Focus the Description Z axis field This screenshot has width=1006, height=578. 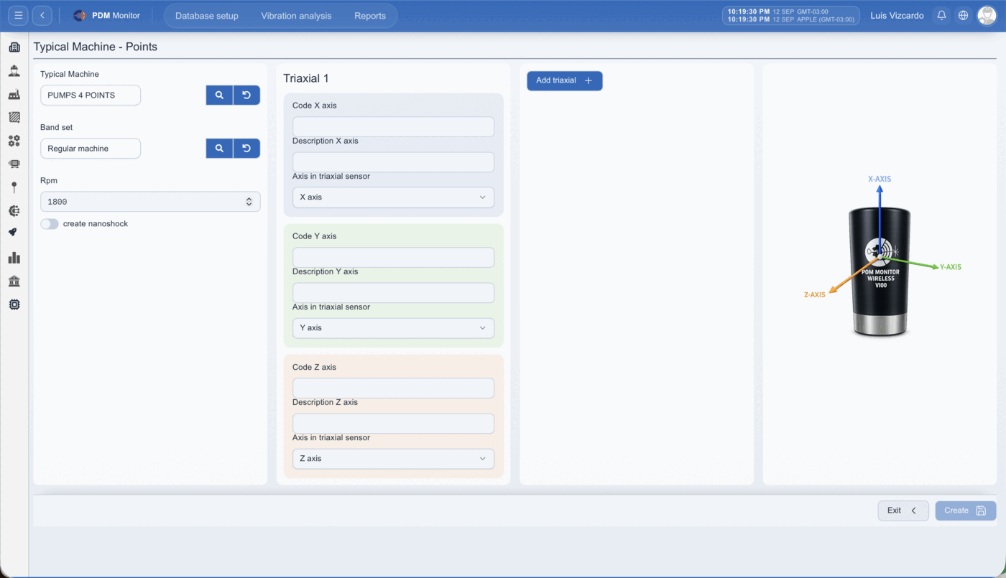pos(393,424)
